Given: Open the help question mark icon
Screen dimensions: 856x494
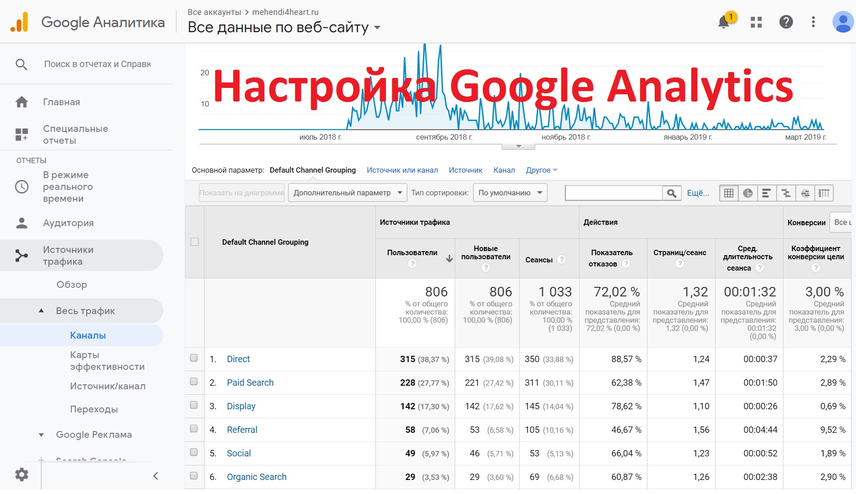Looking at the screenshot, I should (x=786, y=22).
